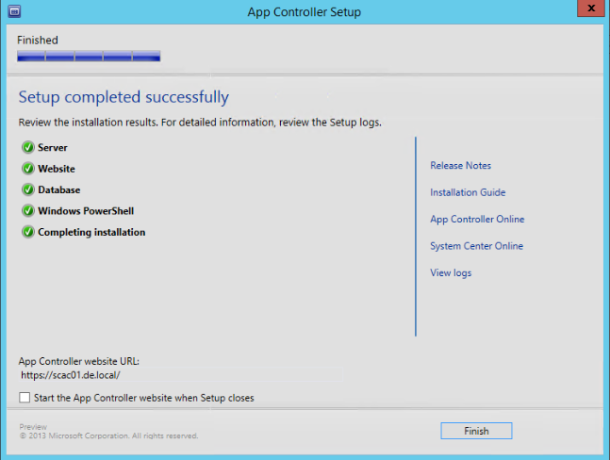610x460 pixels.
Task: Visit the App Controller Online link
Action: [477, 220]
